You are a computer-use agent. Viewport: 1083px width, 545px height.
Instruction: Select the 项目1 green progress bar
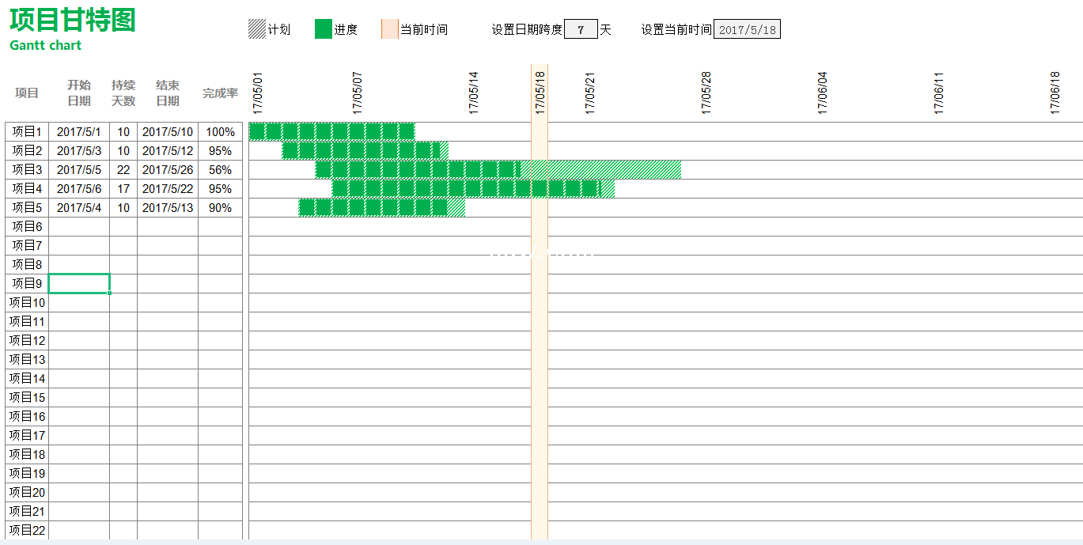coord(331,131)
